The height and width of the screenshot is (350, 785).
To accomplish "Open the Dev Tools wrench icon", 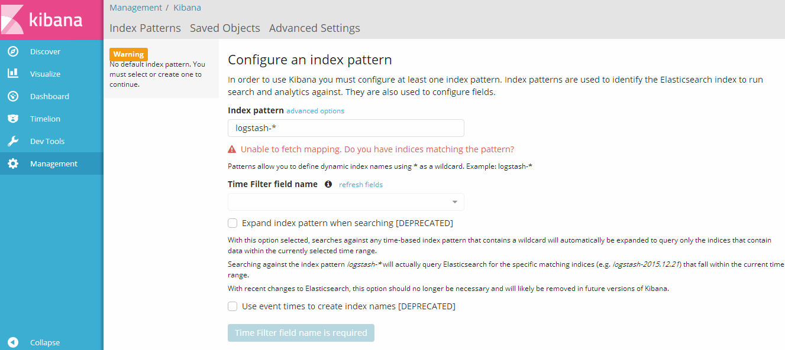I will coord(13,141).
